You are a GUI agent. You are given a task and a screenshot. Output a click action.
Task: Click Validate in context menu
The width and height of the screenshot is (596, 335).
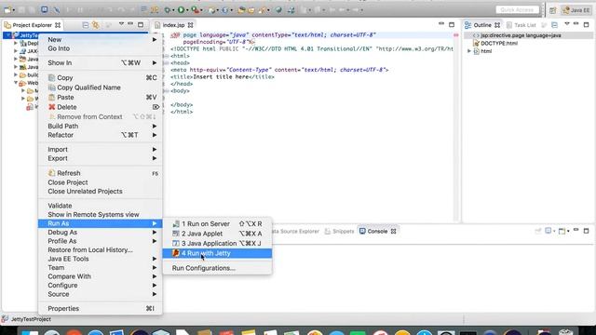[101, 206]
